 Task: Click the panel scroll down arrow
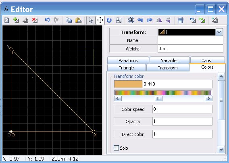pyautogui.click(x=221, y=149)
